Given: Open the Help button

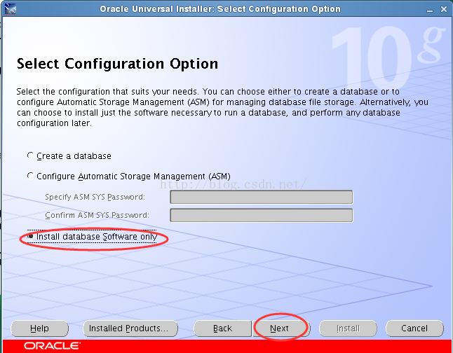Looking at the screenshot, I should [x=39, y=328].
